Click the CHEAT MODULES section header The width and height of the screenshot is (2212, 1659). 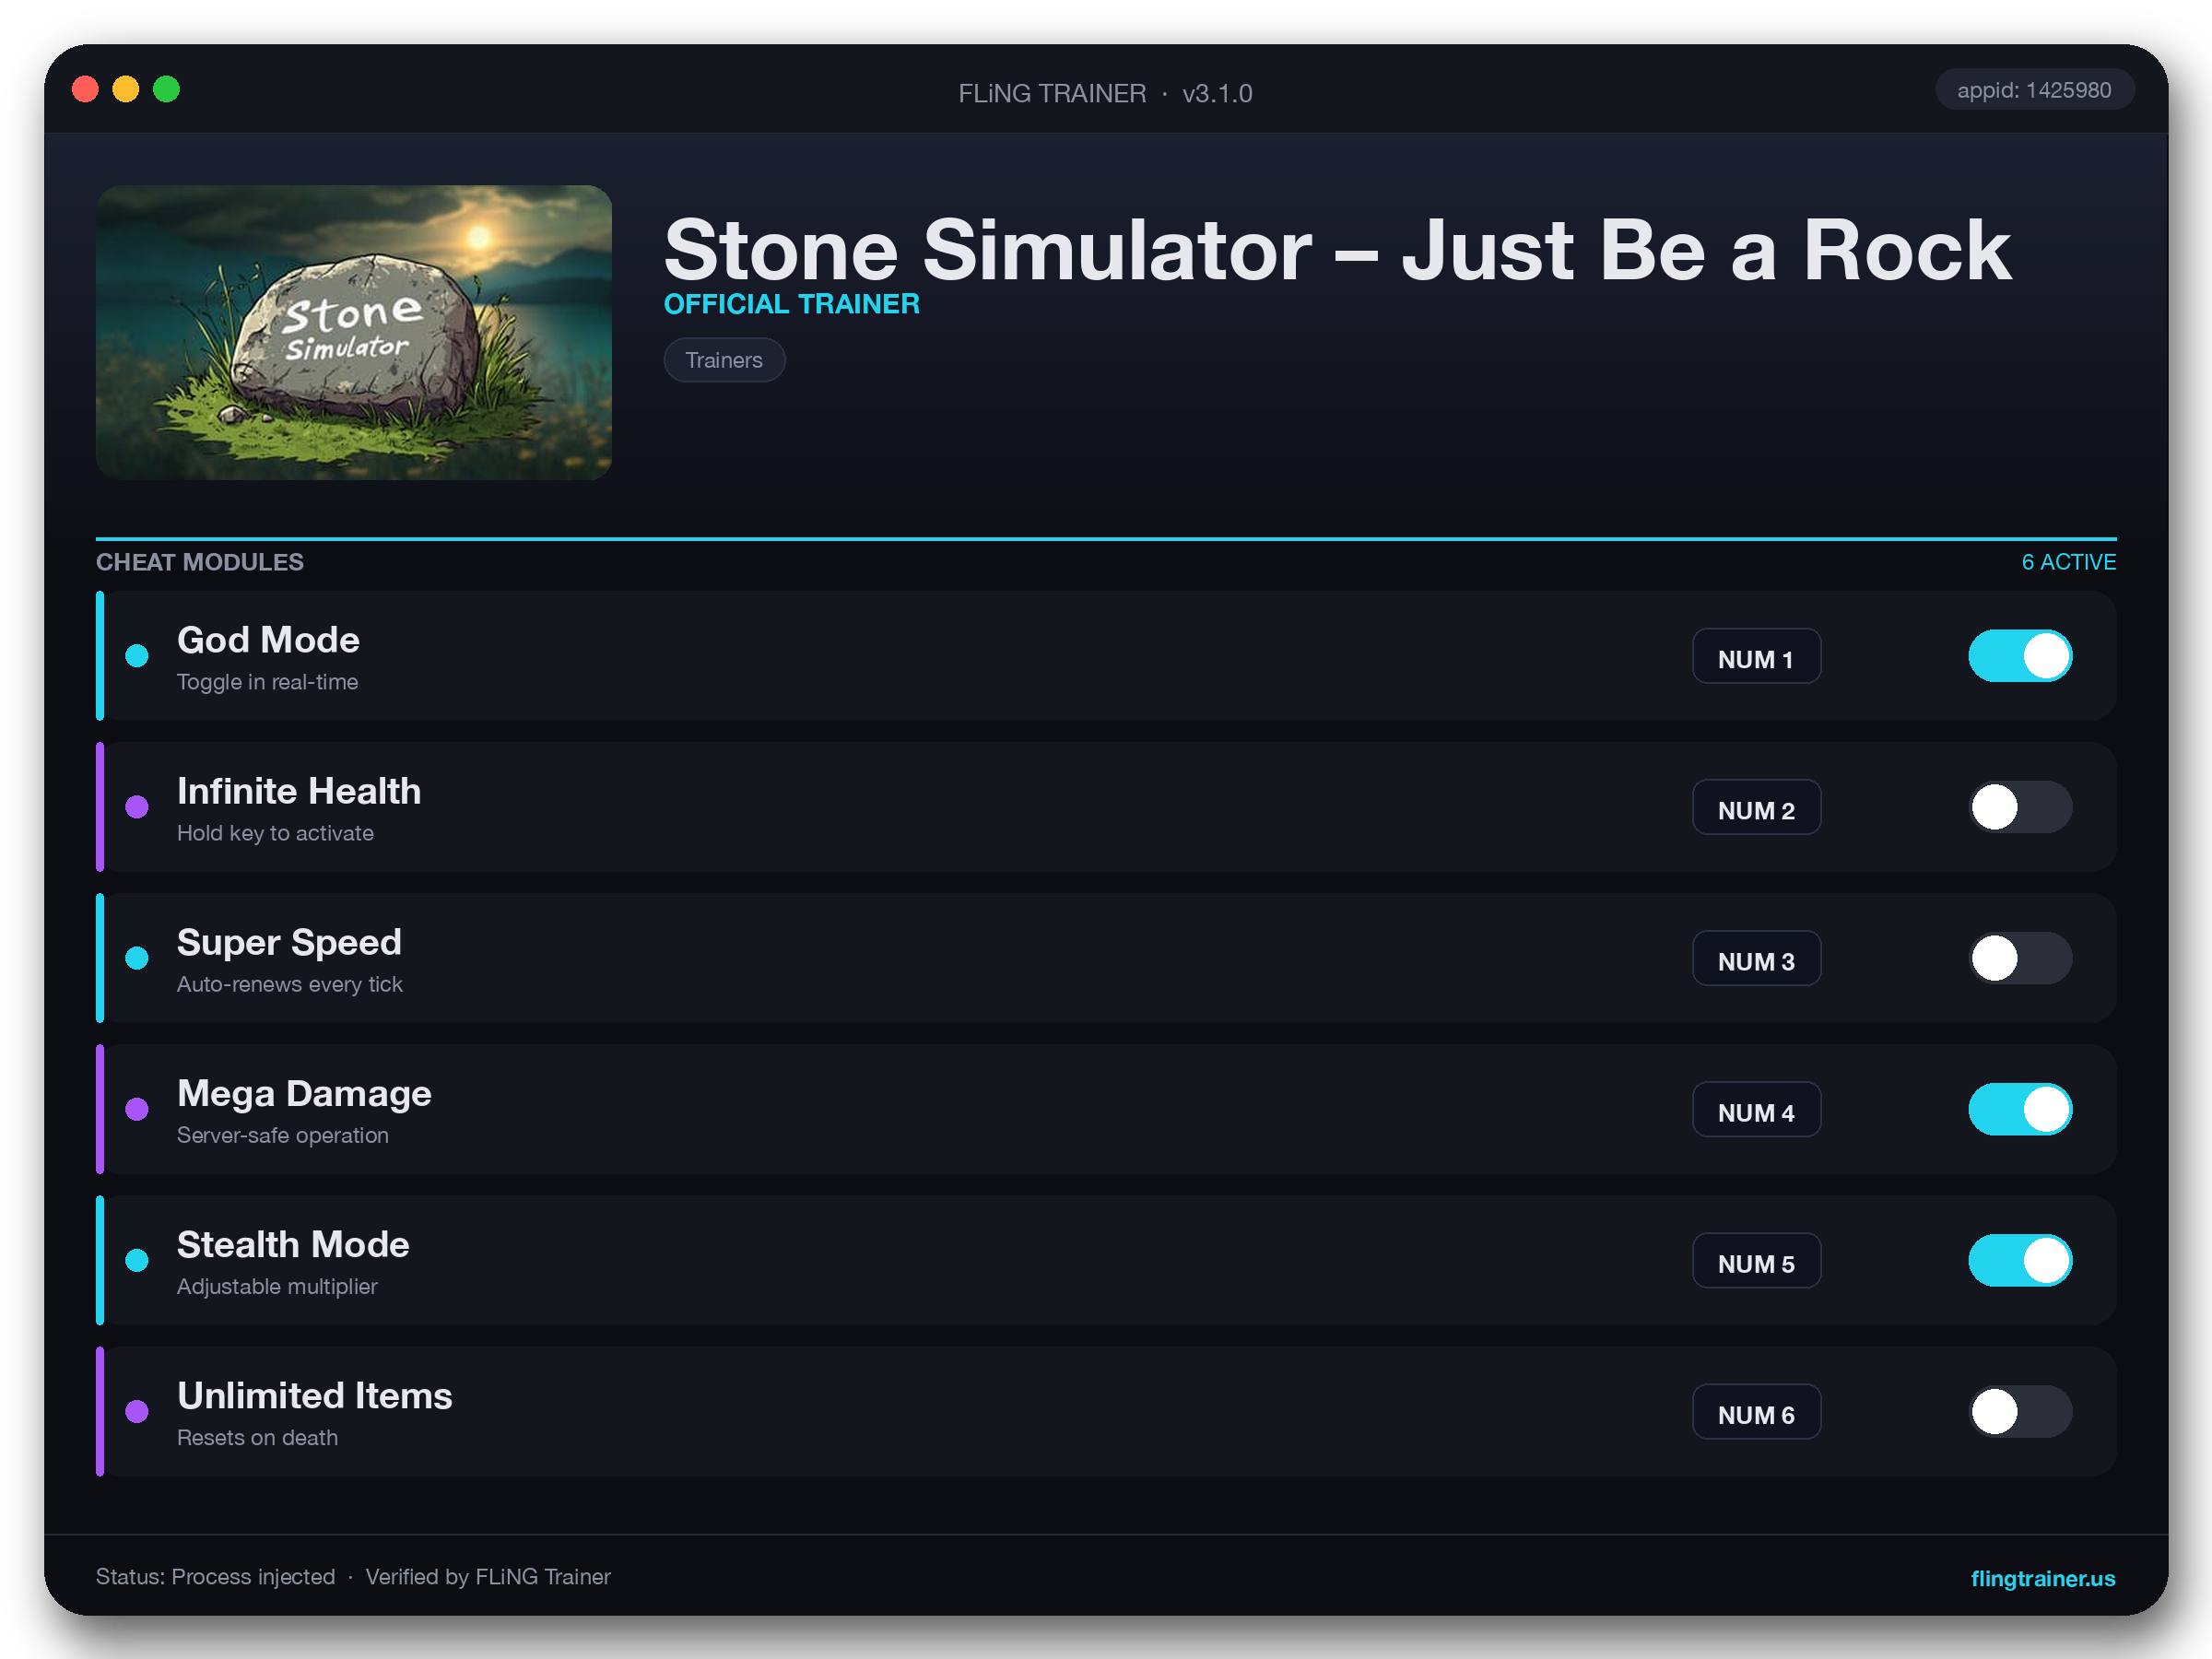(x=199, y=562)
